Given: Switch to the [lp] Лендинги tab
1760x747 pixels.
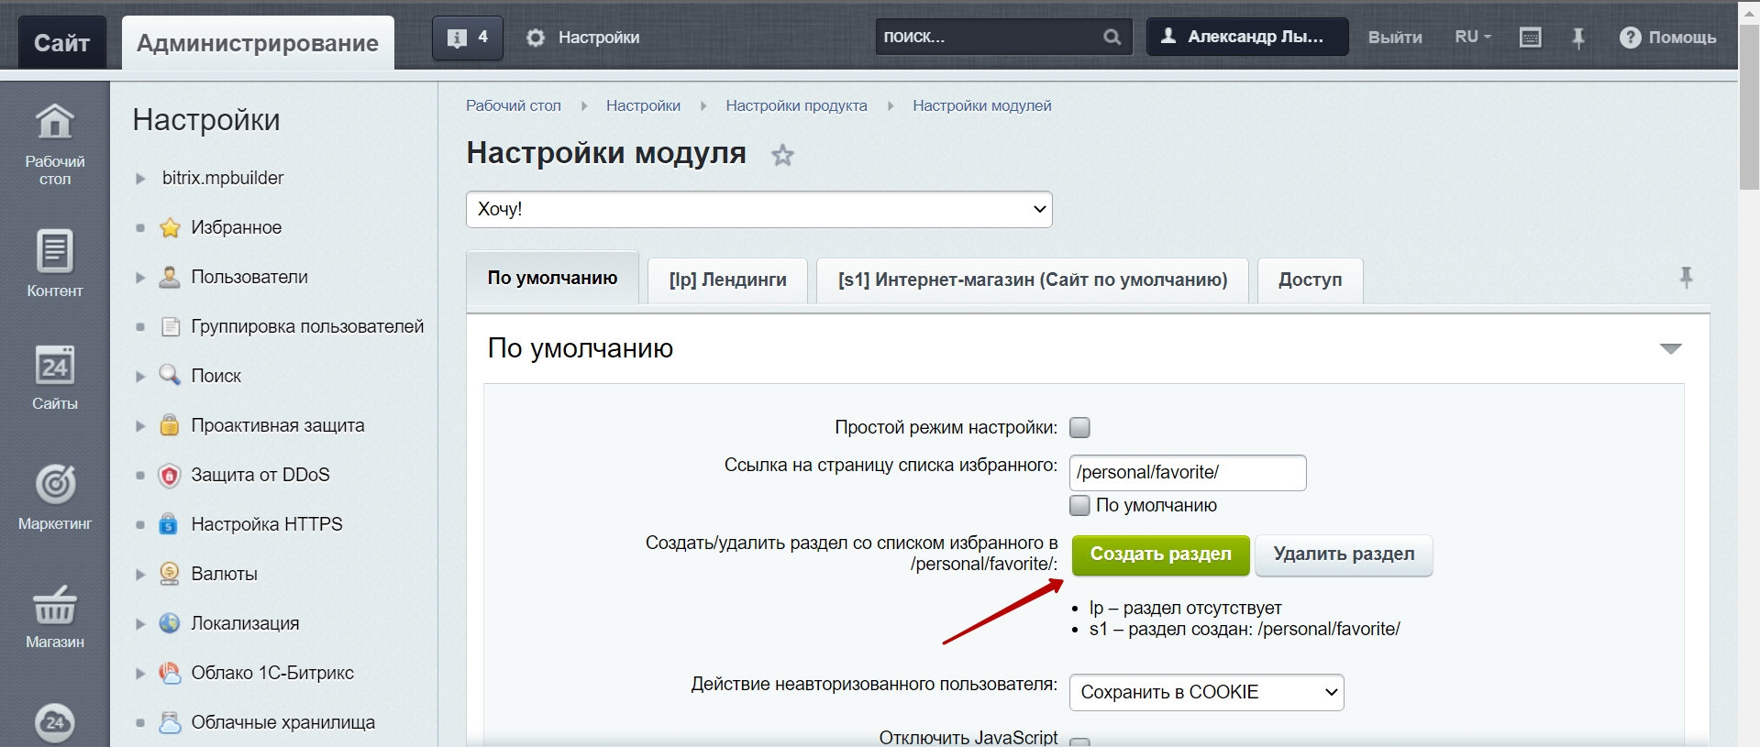Looking at the screenshot, I should 727,280.
